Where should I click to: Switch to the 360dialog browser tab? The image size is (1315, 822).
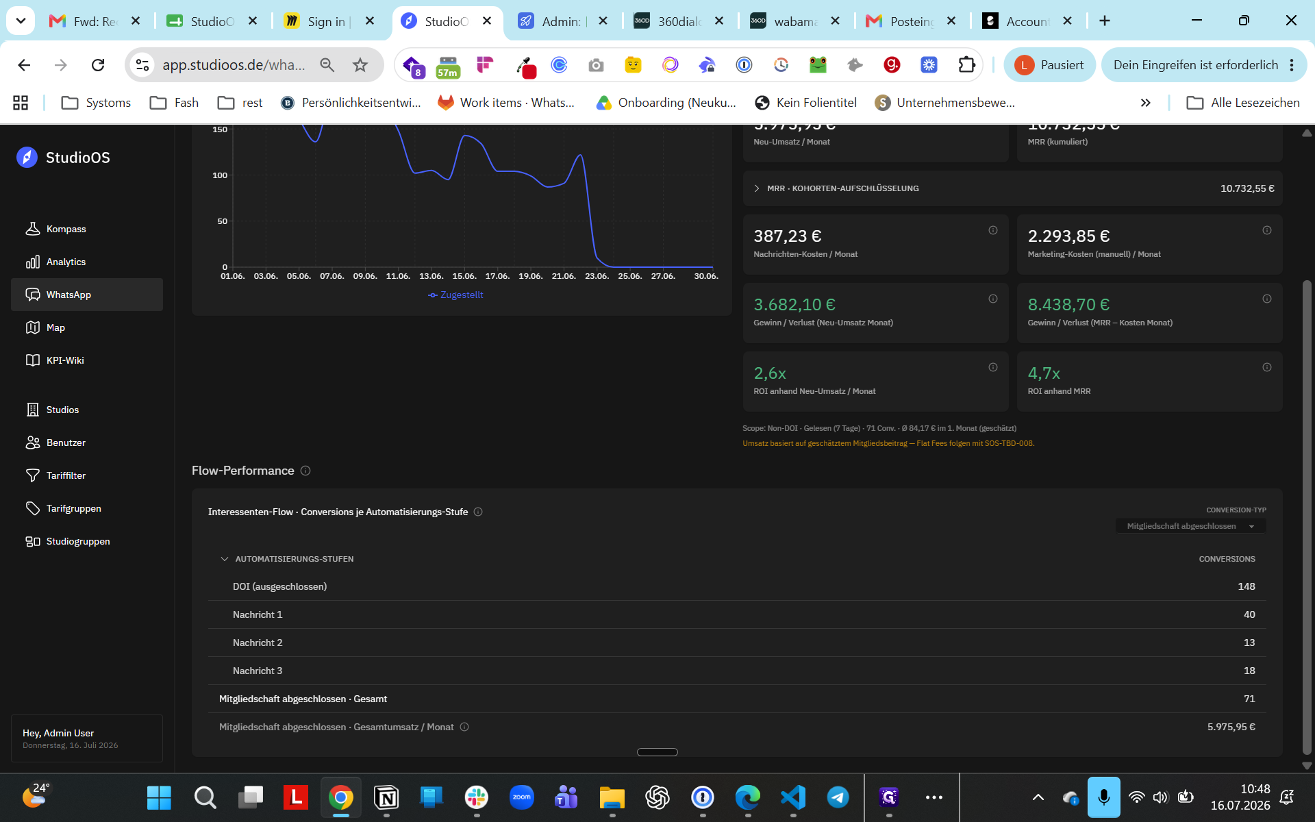[678, 21]
